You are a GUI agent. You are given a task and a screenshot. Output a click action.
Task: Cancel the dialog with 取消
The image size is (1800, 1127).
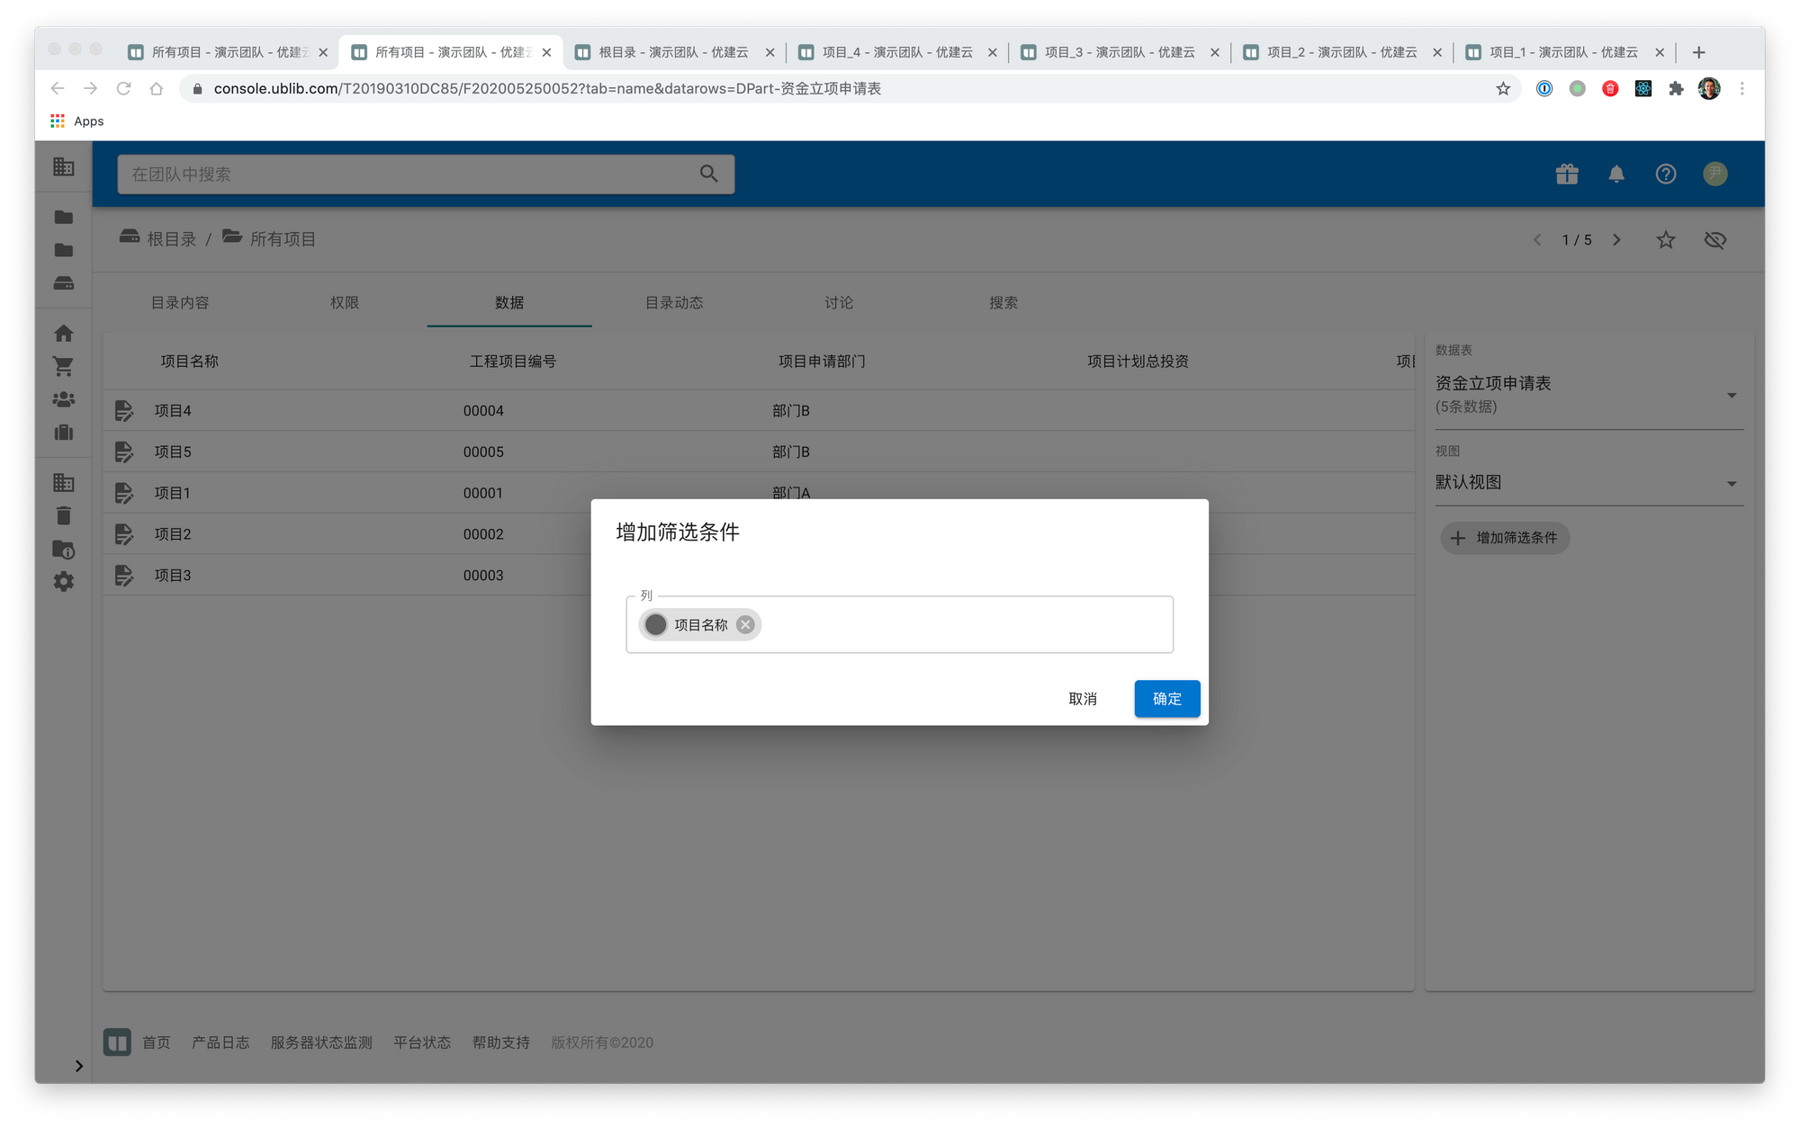tap(1082, 699)
